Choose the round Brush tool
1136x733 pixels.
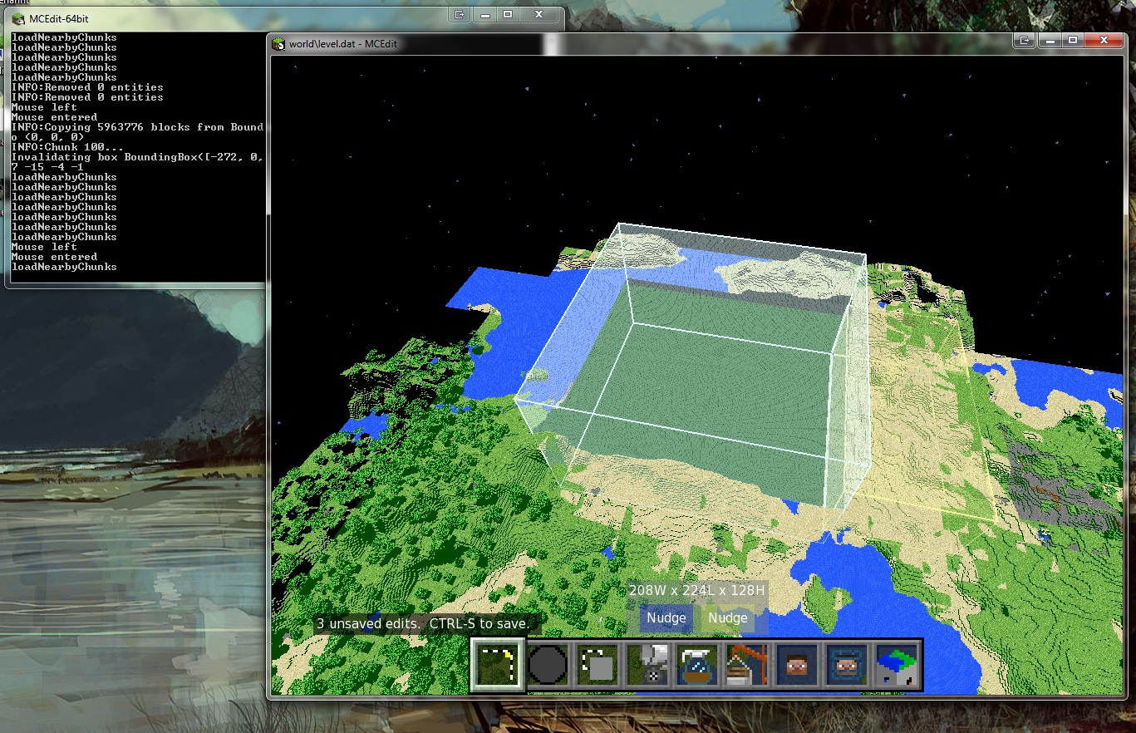(x=548, y=665)
